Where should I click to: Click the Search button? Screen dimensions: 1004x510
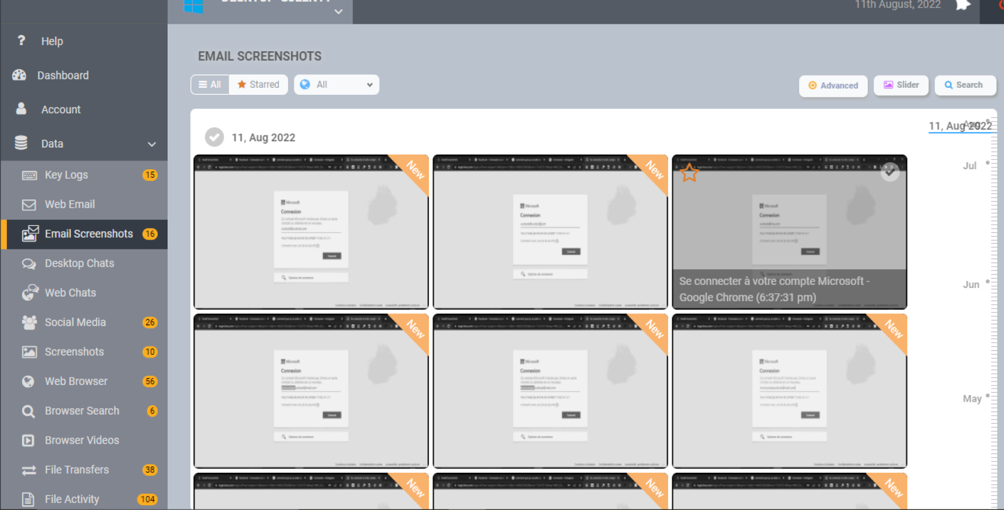[x=965, y=85]
